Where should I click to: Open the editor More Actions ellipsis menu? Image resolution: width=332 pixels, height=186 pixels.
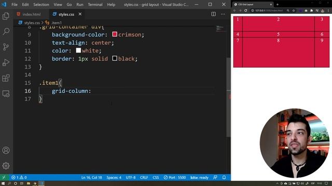pos(223,14)
